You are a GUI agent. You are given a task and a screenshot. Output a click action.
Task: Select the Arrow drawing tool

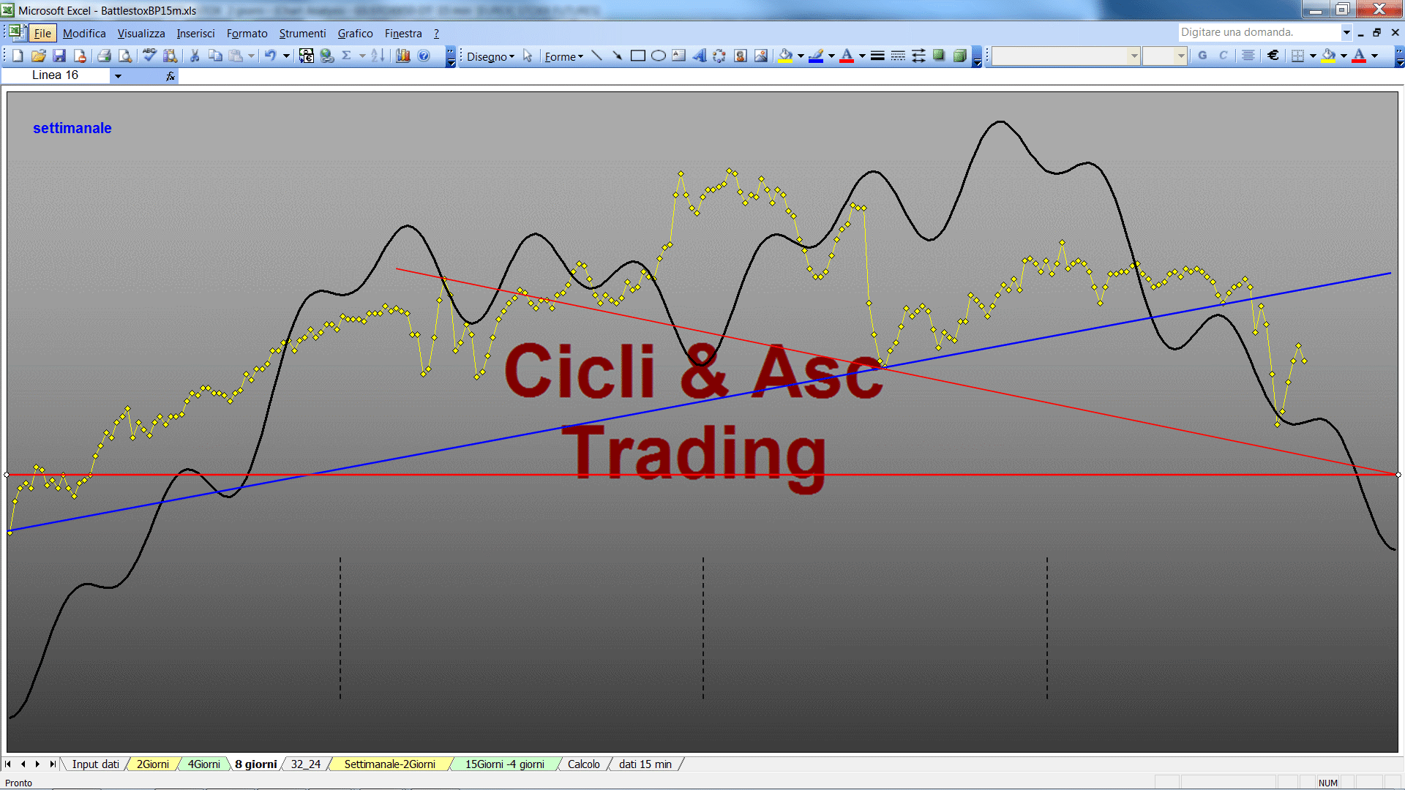coord(618,56)
